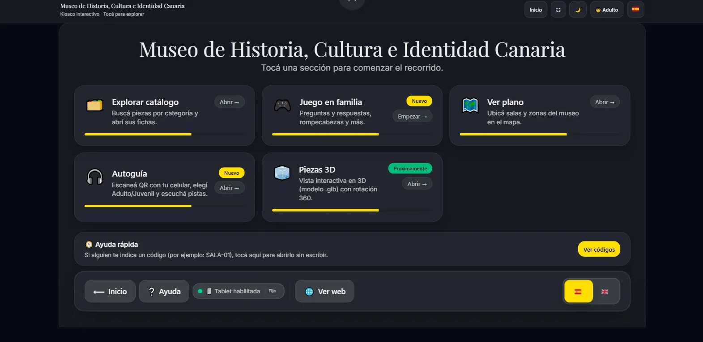Select Spanish in the bottom language switch
Screen dimensions: 703x342
(578, 291)
